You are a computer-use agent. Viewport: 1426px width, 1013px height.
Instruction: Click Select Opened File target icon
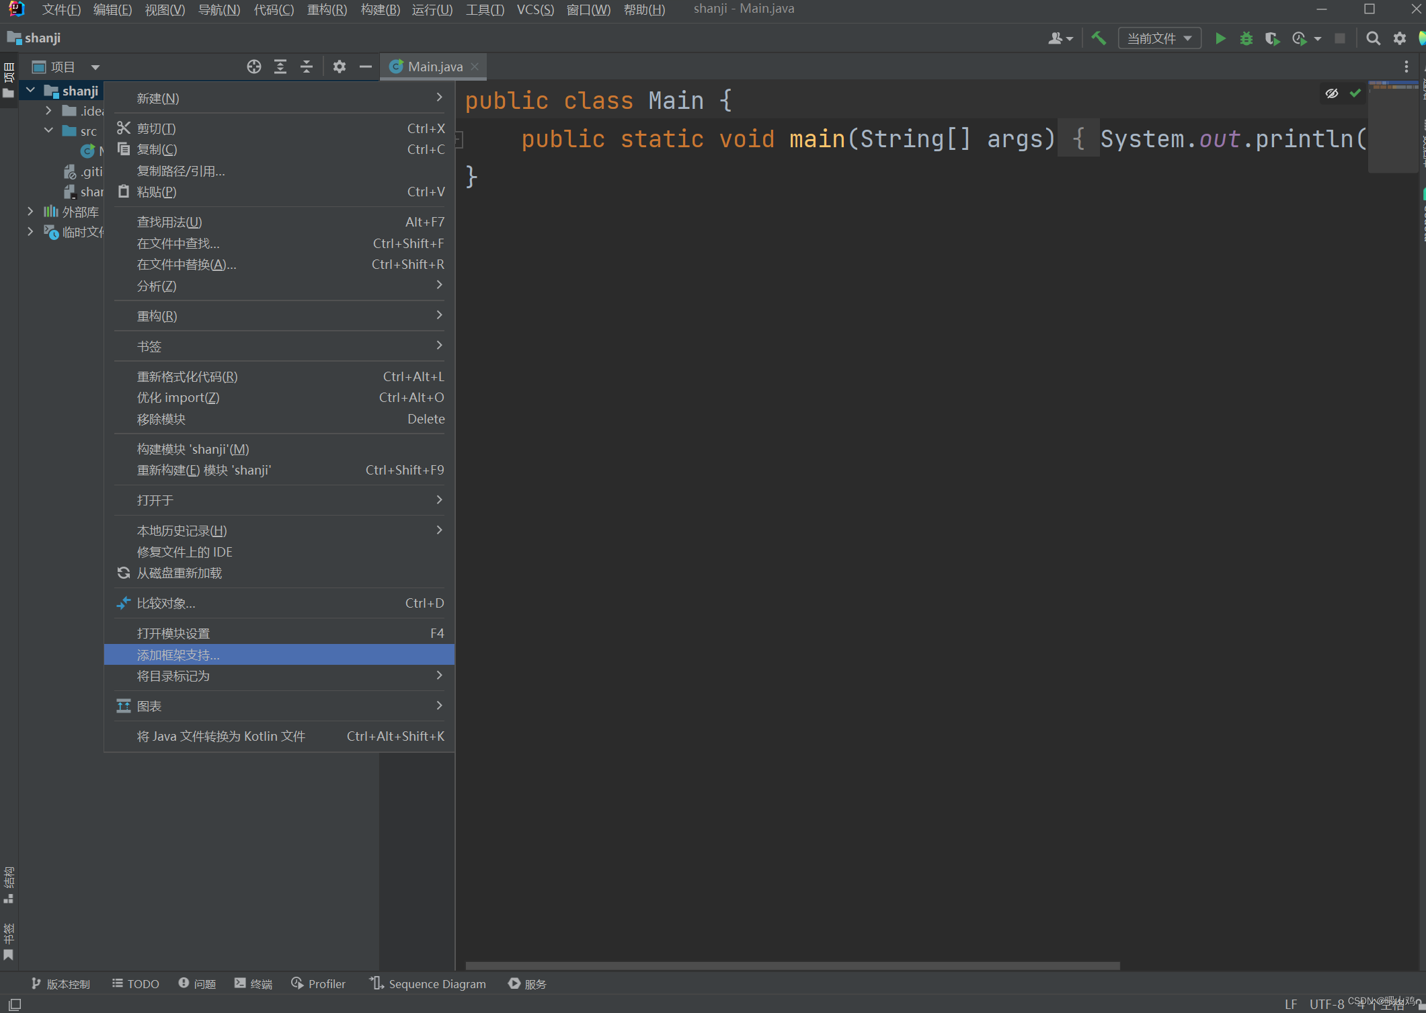(x=253, y=67)
